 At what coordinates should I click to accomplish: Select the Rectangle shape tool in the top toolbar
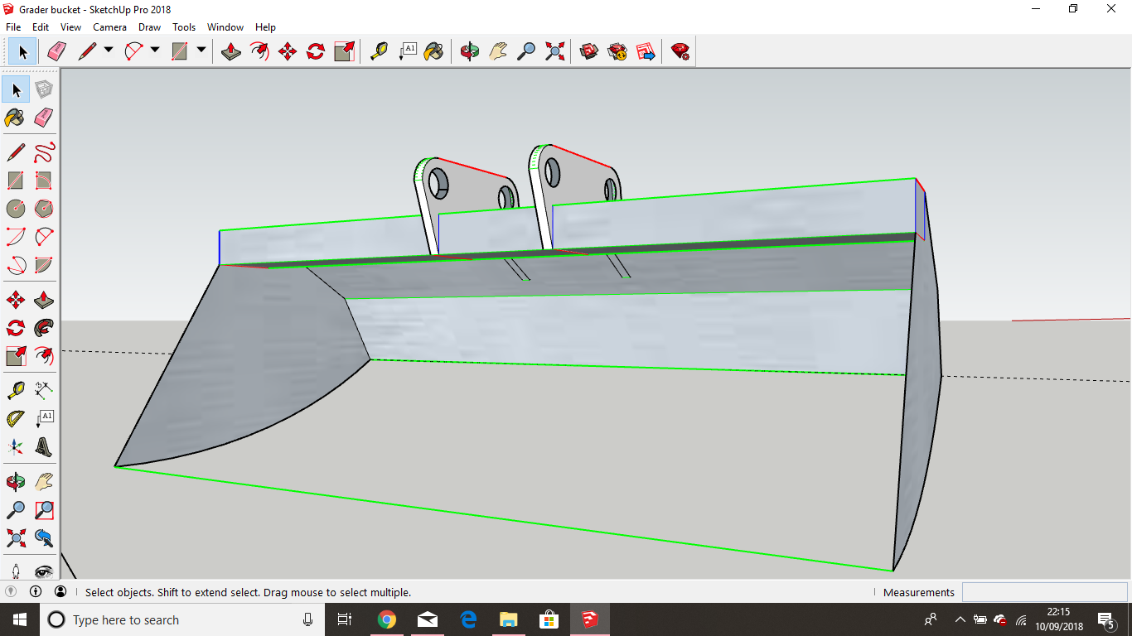(180, 51)
